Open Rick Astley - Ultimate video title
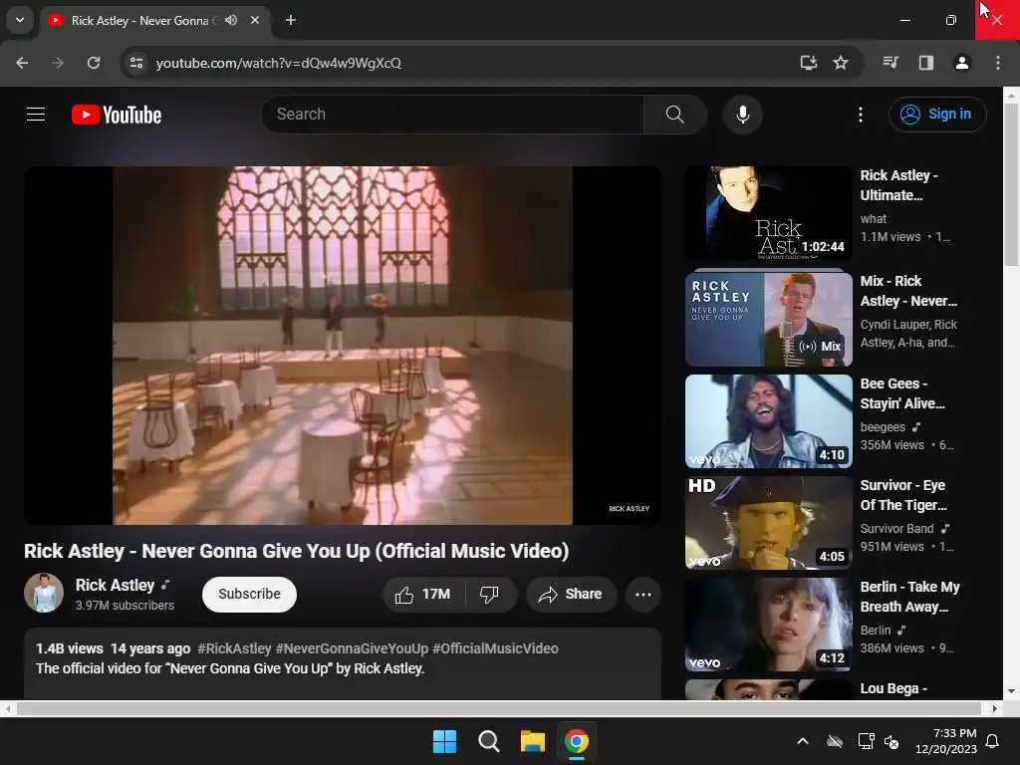1020x765 pixels. click(x=898, y=185)
